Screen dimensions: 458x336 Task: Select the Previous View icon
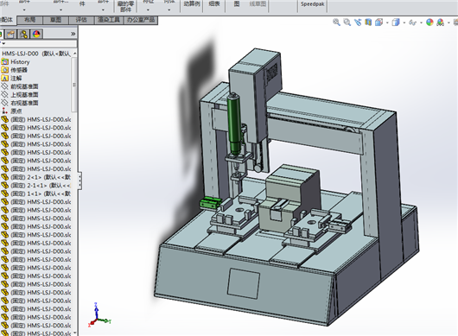tap(358, 22)
